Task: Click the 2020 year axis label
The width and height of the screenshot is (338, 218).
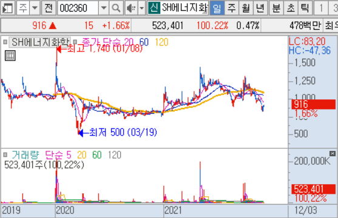Action: (65, 210)
